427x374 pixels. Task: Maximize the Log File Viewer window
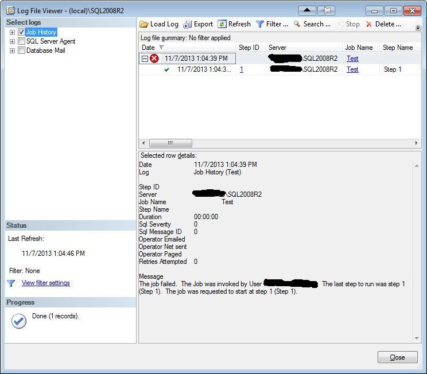click(x=393, y=11)
